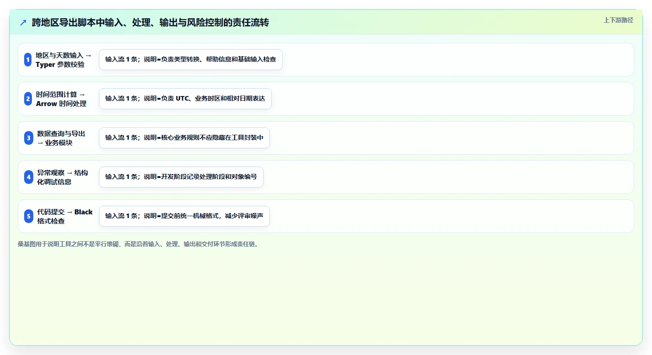Select the 时间范围计算 → Arrow 时间处理 label
The width and height of the screenshot is (652, 355).
[61, 99]
